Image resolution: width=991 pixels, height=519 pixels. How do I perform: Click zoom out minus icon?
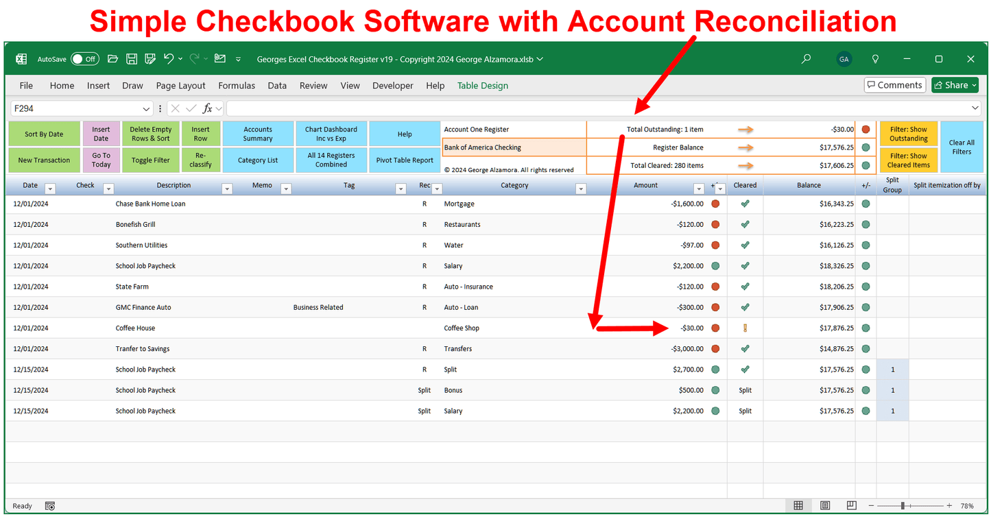click(x=871, y=506)
